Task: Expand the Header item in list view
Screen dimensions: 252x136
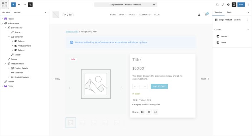Action: (2, 19)
